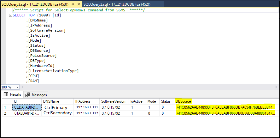Close the SQLQuery3.sql tab
Viewport: 280px width, 138px height.
tap(78, 4)
